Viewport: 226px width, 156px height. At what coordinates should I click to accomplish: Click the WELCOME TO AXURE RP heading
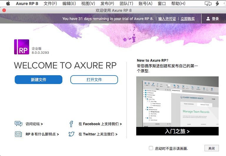(x=65, y=66)
